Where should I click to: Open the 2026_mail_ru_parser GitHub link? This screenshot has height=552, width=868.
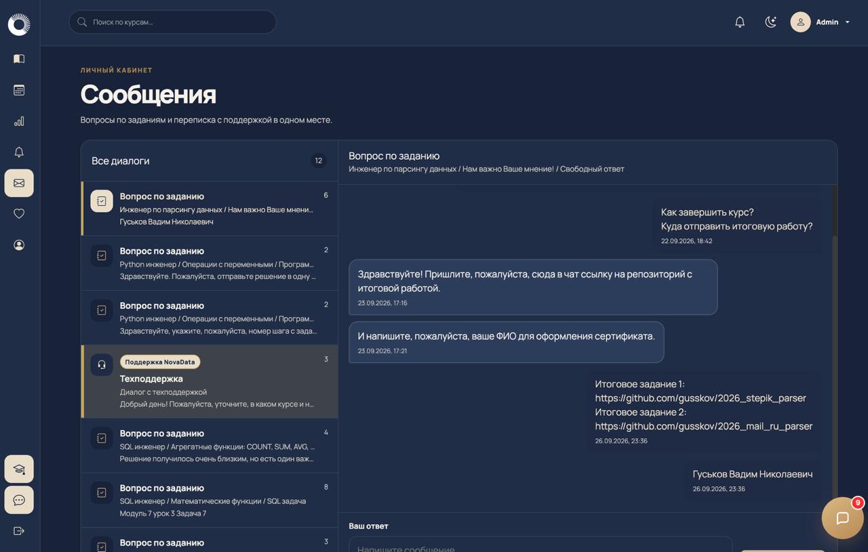click(704, 426)
